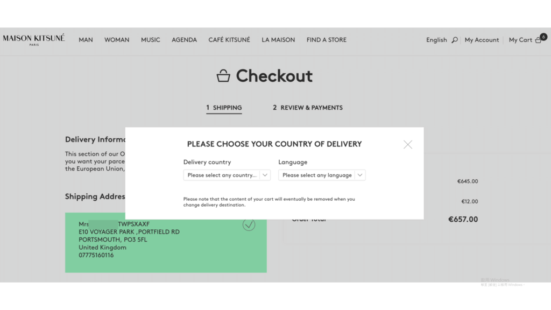Viewport: 551px width, 310px height.
Task: Expand the Language dropdown
Action: point(322,175)
